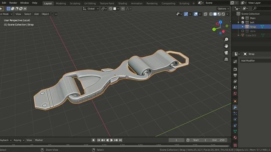Open the Tool properties tab
Screen dimensions: 271x152
235,62
